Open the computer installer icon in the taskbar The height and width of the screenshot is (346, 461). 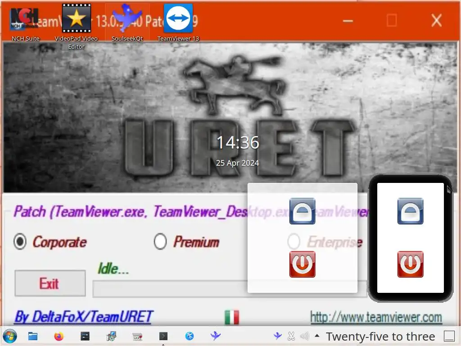111,336
